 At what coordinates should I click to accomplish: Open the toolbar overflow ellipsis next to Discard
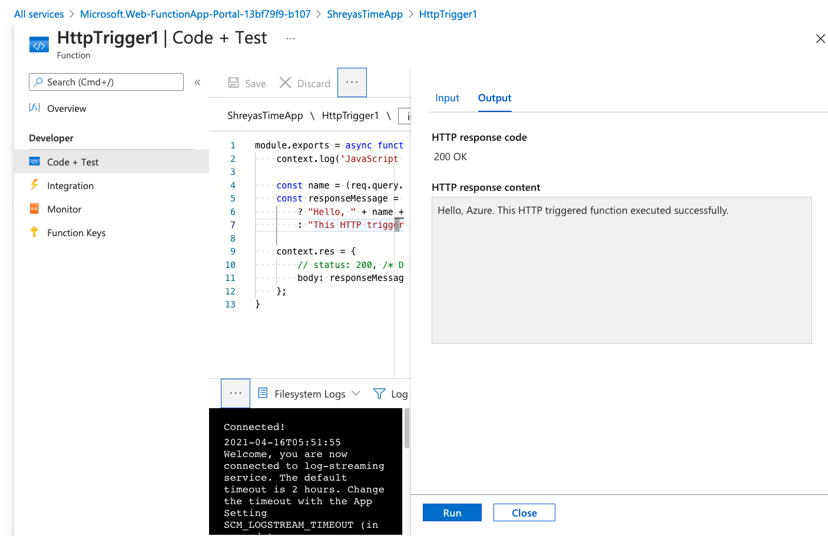(x=352, y=82)
